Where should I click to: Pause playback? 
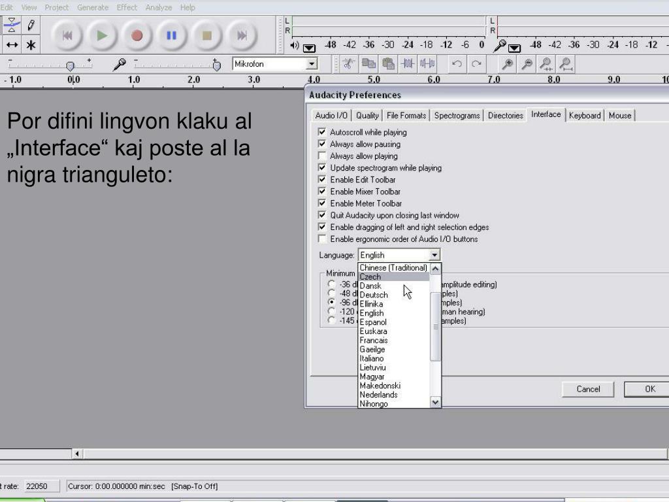pyautogui.click(x=172, y=35)
